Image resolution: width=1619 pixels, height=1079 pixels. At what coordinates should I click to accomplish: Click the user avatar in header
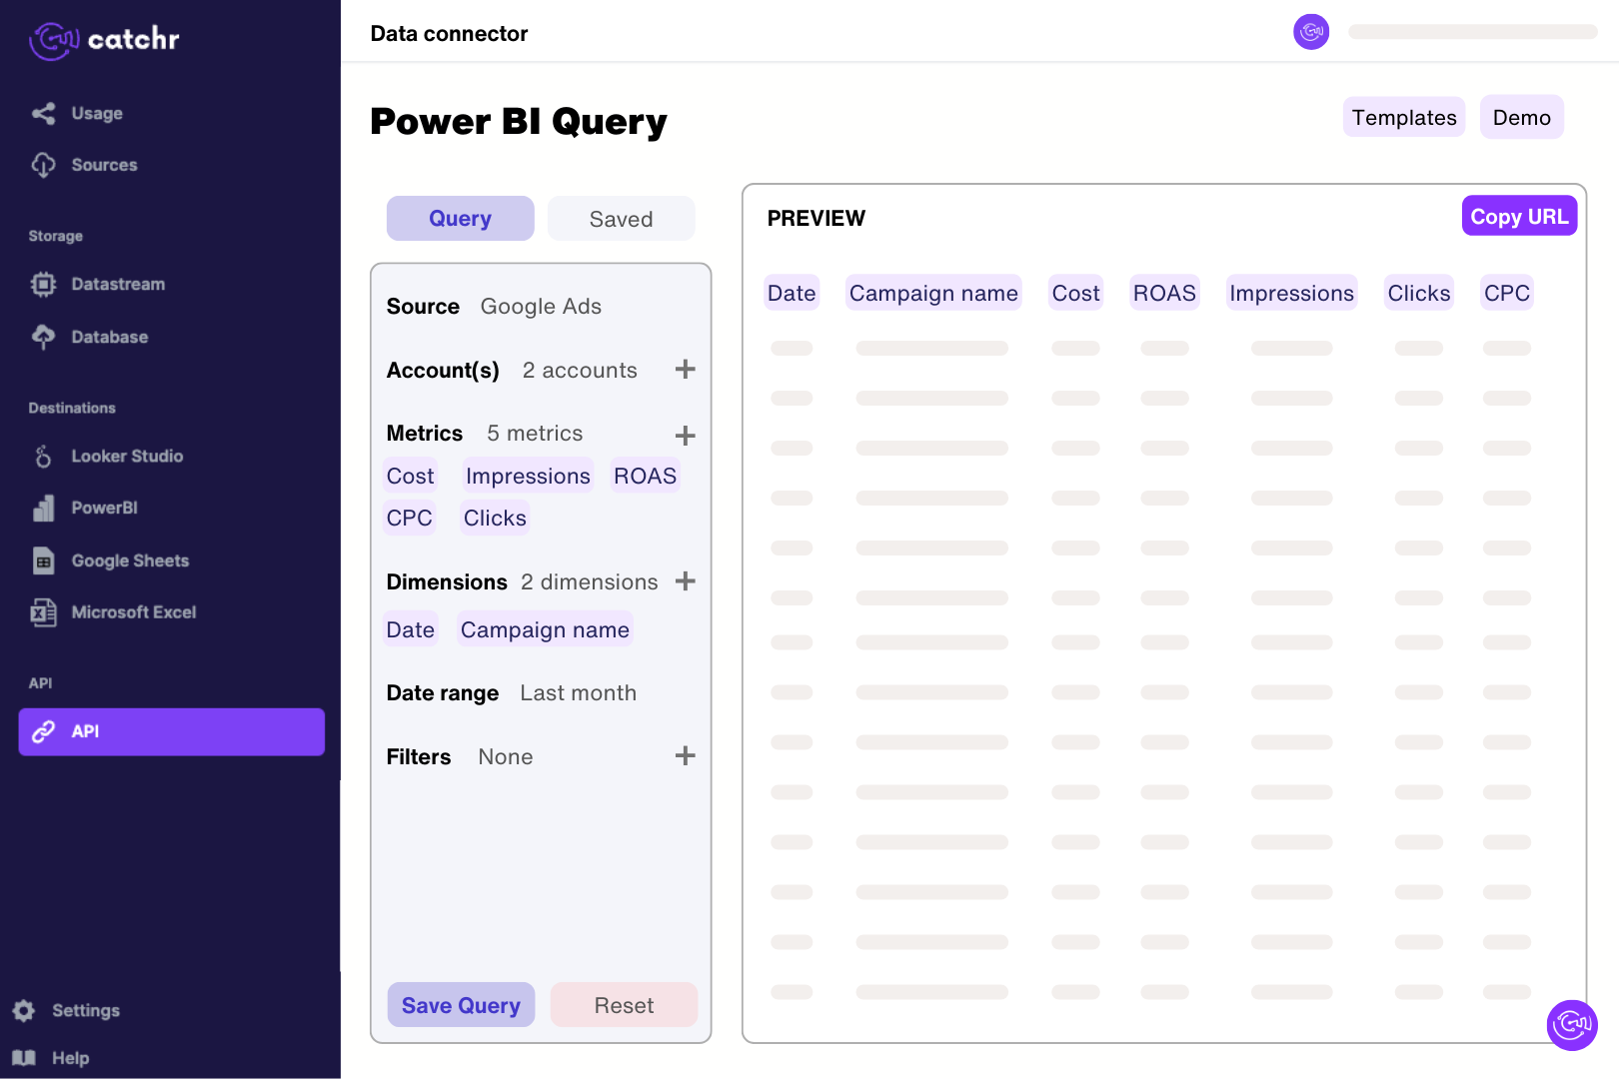[1311, 32]
